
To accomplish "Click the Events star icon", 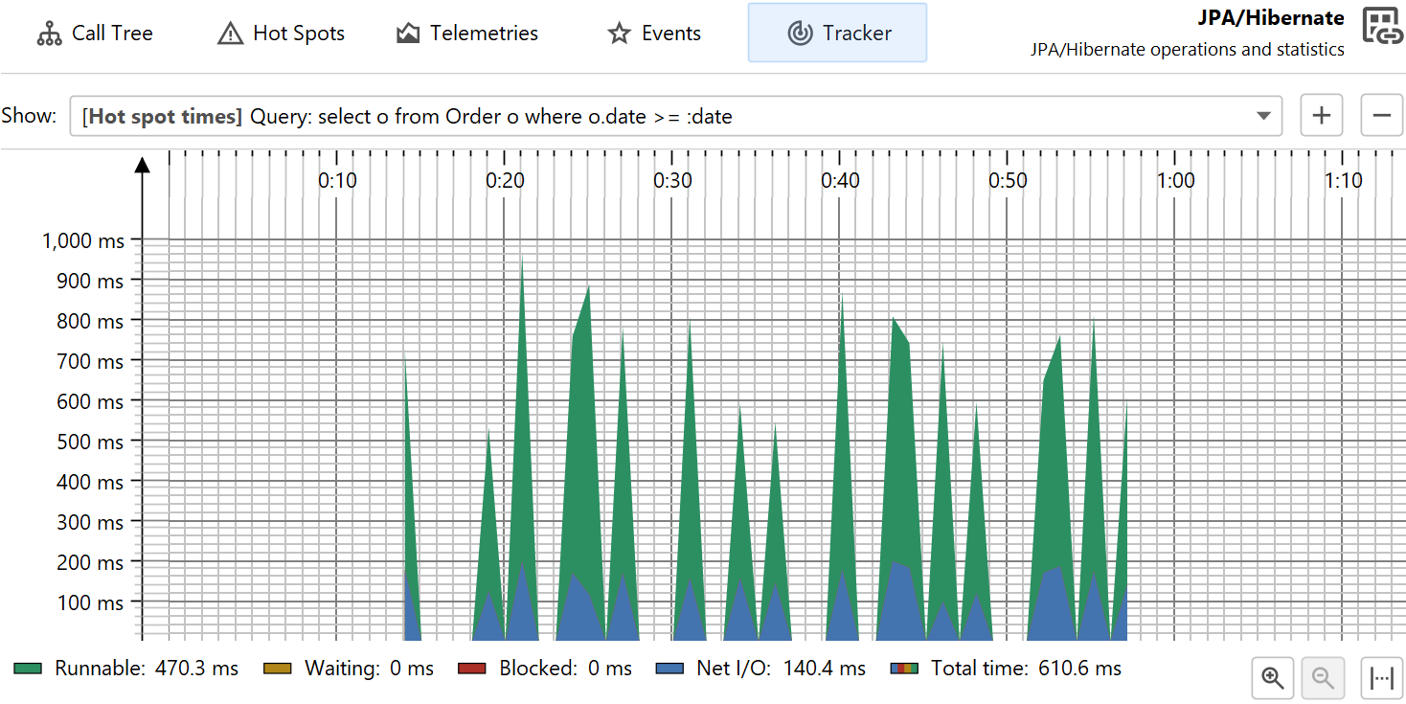I will (620, 34).
